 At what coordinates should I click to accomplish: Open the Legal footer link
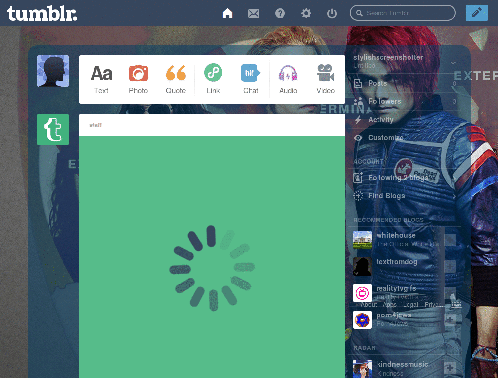(x=410, y=304)
